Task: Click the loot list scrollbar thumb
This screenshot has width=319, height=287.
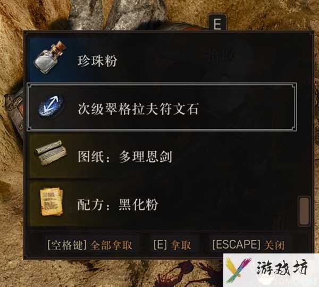Action: tap(304, 211)
